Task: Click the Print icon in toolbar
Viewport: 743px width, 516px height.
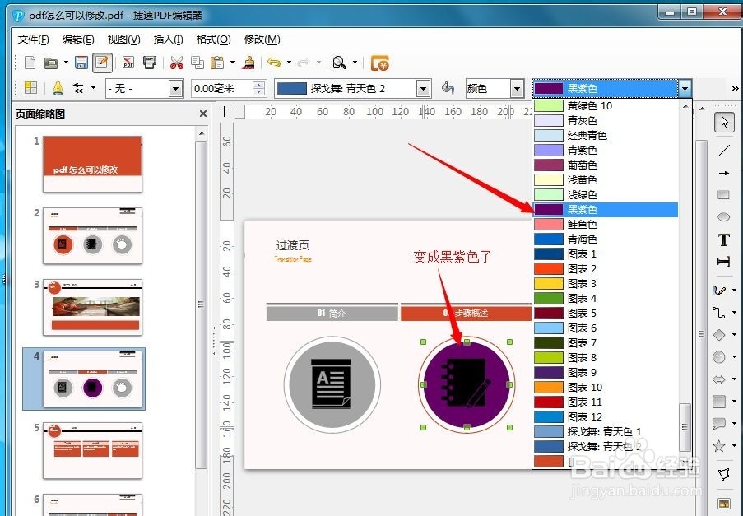Action: coord(149,63)
